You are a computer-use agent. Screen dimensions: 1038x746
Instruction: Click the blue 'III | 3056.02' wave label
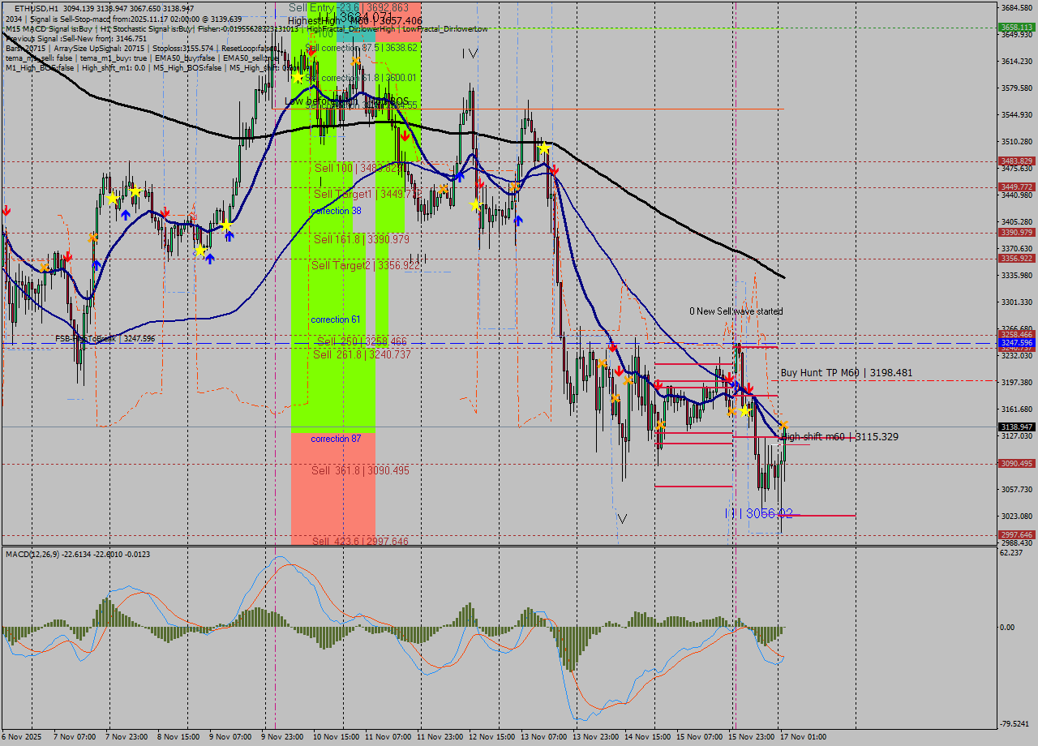(758, 513)
